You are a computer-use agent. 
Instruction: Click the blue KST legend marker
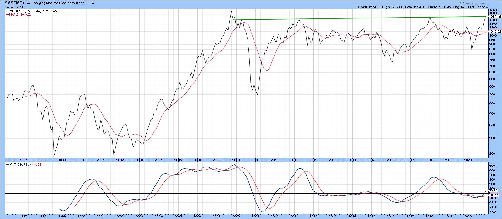click(x=7, y=164)
